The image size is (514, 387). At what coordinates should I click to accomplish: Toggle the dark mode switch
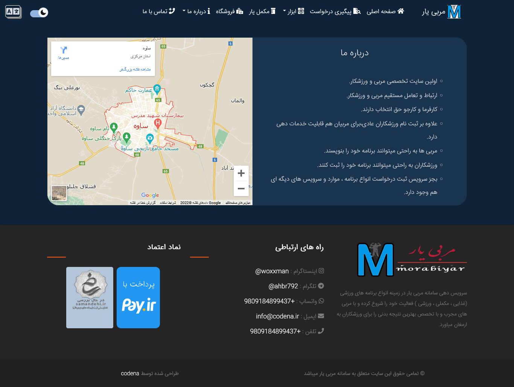click(x=39, y=13)
